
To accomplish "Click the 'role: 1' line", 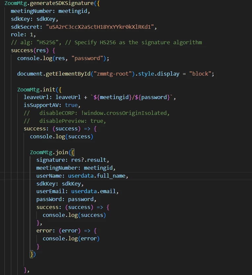I will [23, 35].
